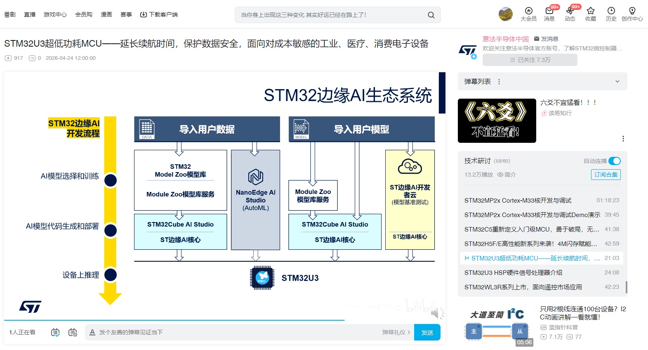Open the 六爻不宜猛看 video title link
Screen dimensions: 648x350
tap(568, 102)
